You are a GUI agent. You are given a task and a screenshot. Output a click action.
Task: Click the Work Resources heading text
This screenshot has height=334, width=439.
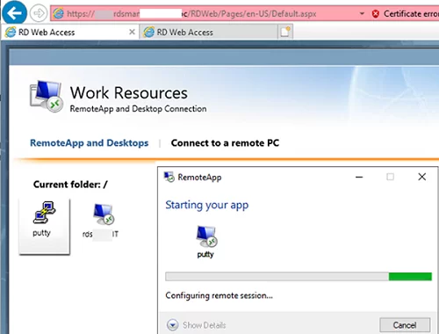pyautogui.click(x=129, y=93)
